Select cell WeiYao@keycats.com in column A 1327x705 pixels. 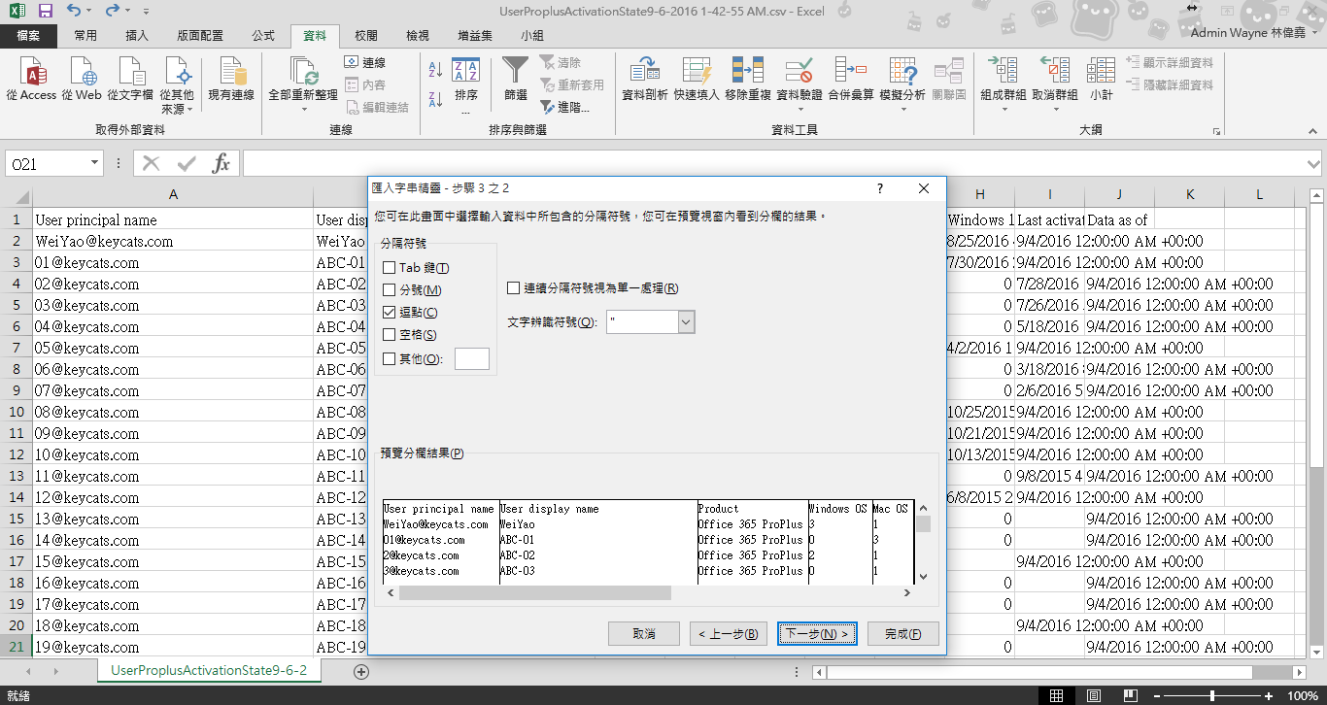173,241
